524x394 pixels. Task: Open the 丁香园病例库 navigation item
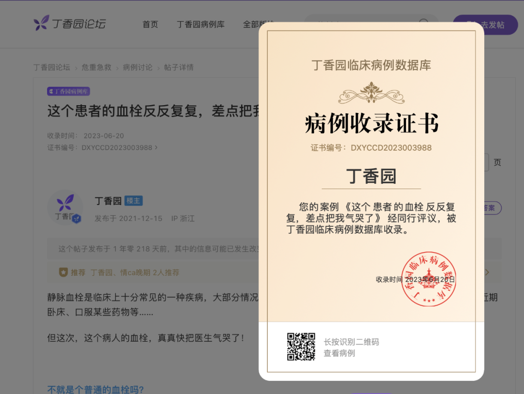[200, 24]
